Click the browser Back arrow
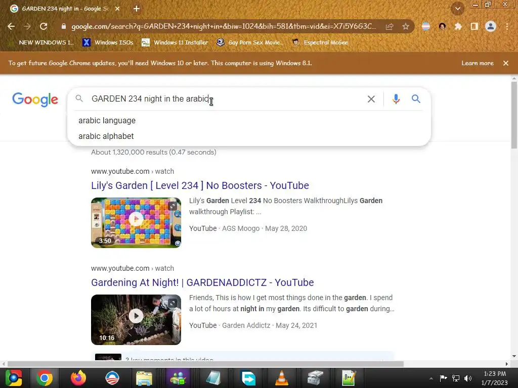The width and height of the screenshot is (518, 388). [x=11, y=26]
